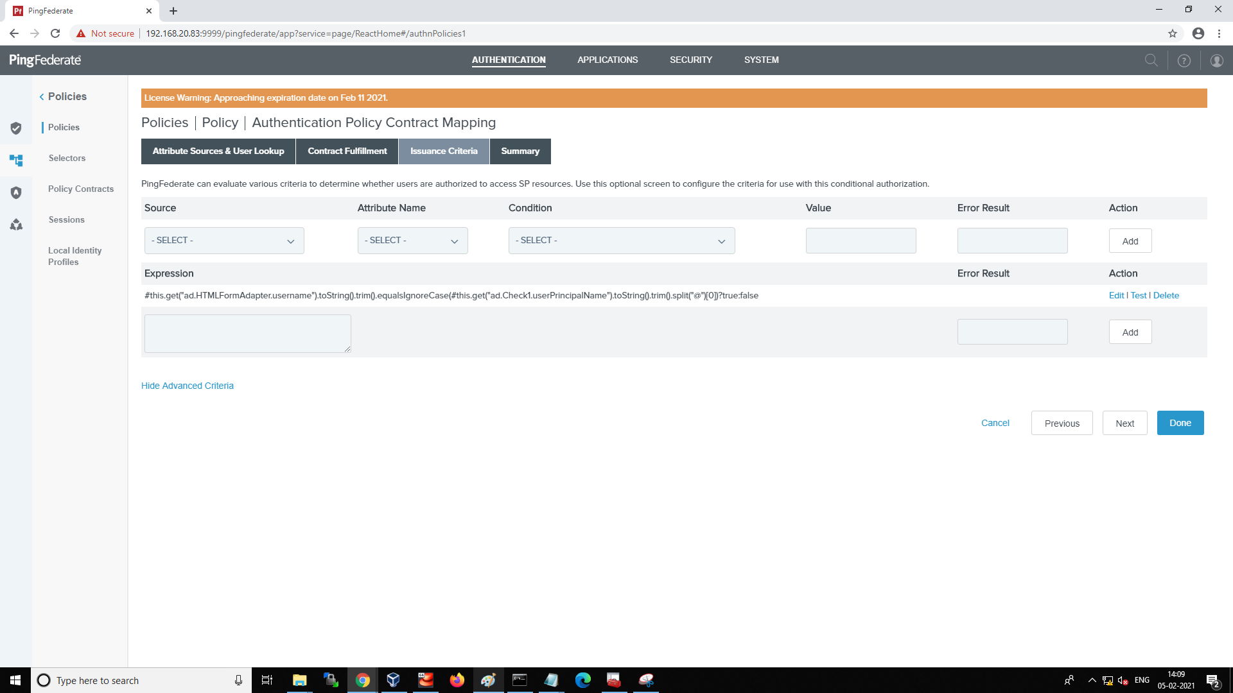Focus the Error Result field in Expression row
Screen dimensions: 1233x693
1013,332
